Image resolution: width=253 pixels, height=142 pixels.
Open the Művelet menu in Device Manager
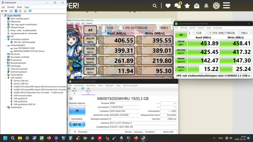click(11, 7)
